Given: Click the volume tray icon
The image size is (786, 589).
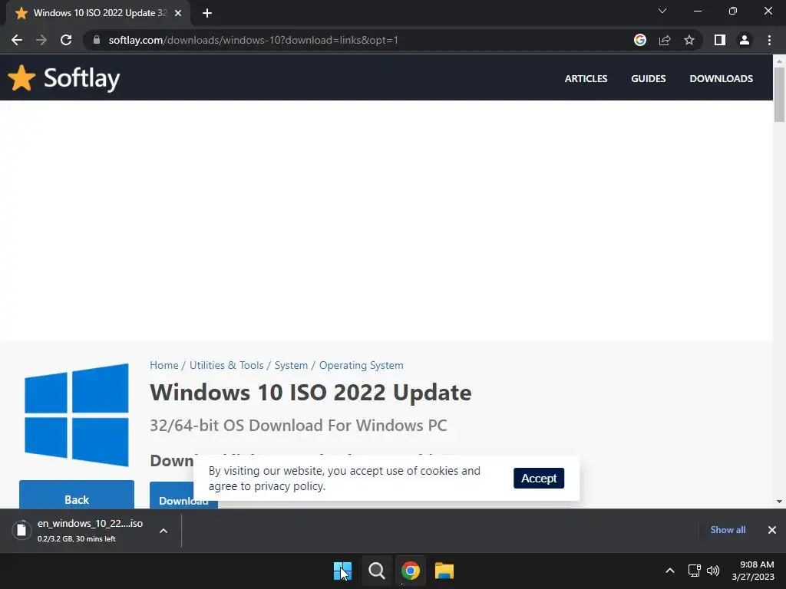Looking at the screenshot, I should [x=713, y=571].
